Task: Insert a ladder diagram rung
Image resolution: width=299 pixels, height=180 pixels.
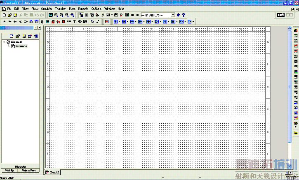Action: tap(107, 21)
